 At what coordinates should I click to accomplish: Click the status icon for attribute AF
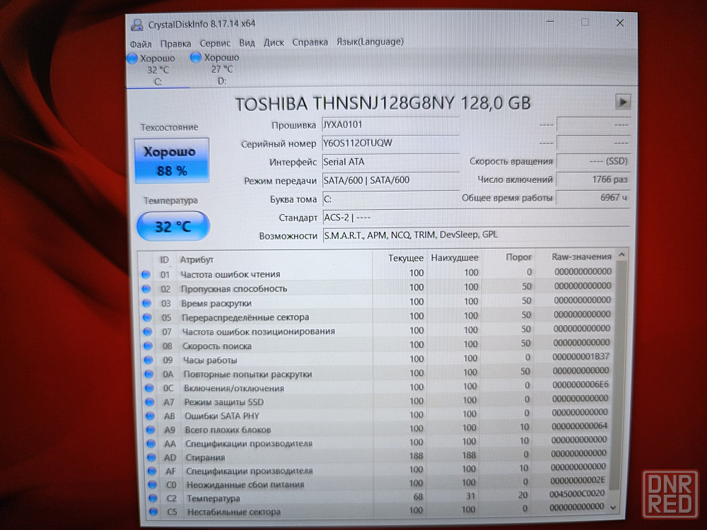pyautogui.click(x=152, y=471)
